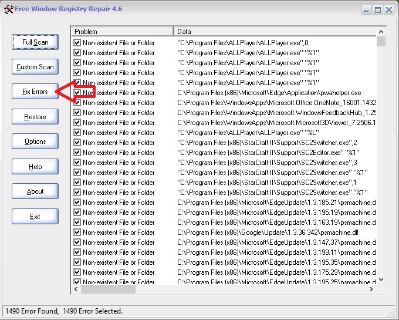
Task: Click the Help button
Action: point(35,167)
